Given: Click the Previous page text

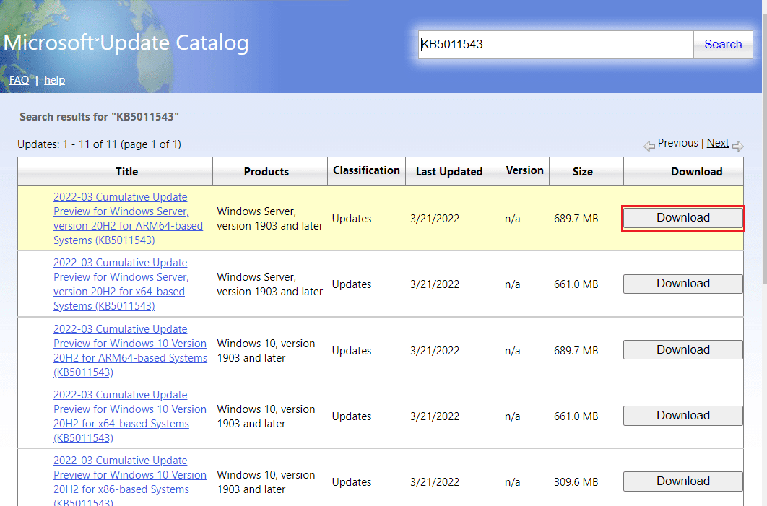Looking at the screenshot, I should point(677,143).
